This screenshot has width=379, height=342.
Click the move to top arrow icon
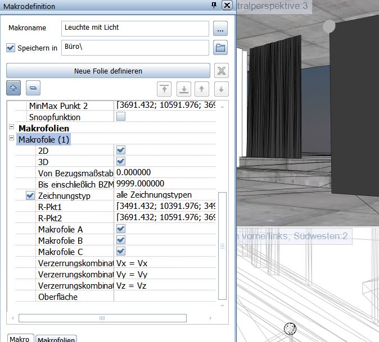pyautogui.click(x=164, y=88)
